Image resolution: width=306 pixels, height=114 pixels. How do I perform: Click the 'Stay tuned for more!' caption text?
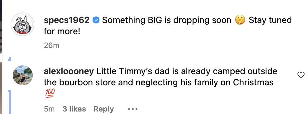[168, 26]
